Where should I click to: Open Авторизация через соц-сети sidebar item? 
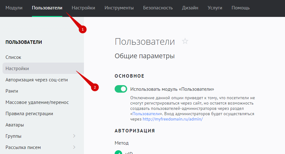37,80
